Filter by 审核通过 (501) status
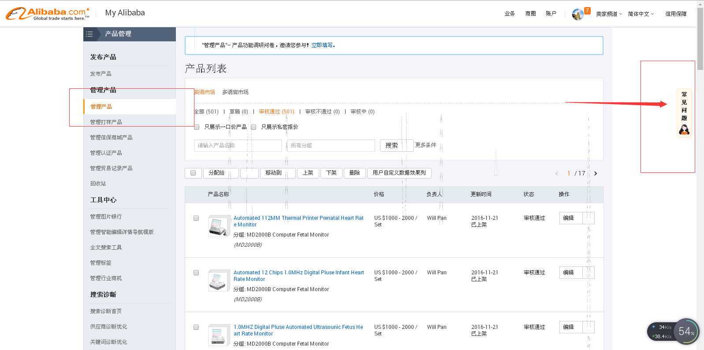Image resolution: width=704 pixels, height=350 pixels. [277, 112]
